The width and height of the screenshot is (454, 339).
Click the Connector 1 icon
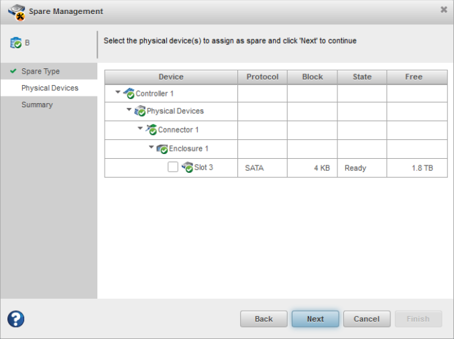point(151,130)
